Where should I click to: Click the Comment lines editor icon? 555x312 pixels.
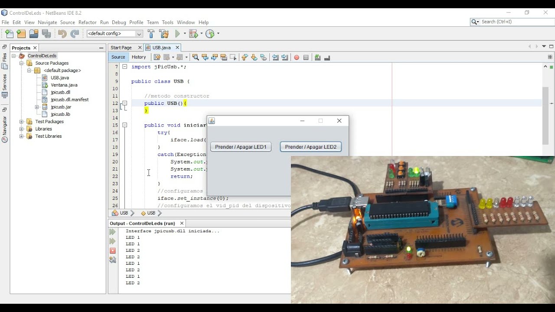(x=318, y=57)
